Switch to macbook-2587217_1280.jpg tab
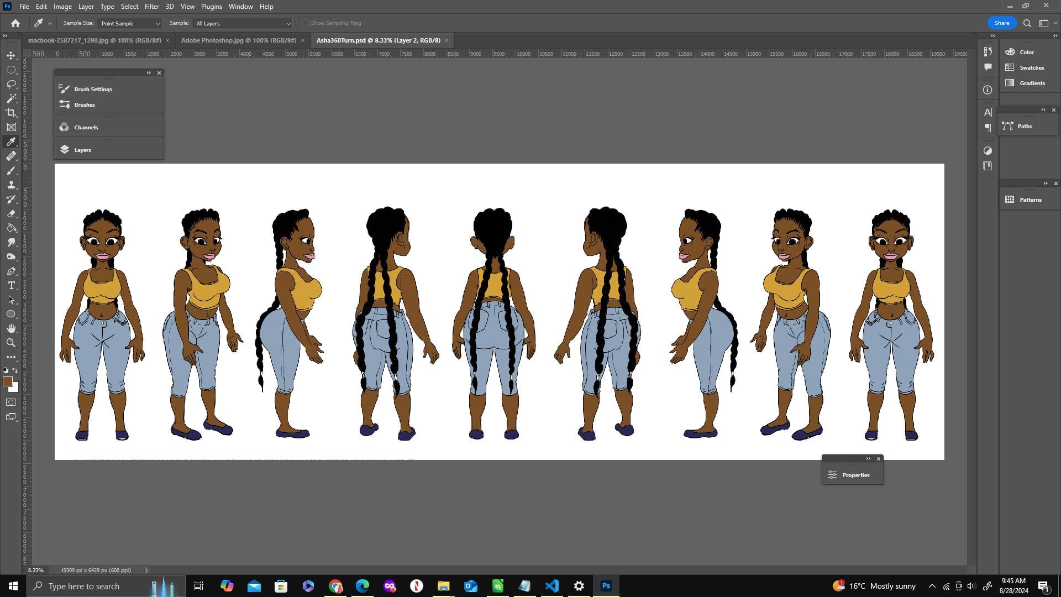Viewport: 1061px width, 597px height. click(94, 40)
